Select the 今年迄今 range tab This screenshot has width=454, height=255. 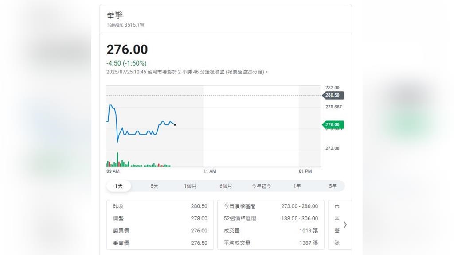click(x=261, y=186)
